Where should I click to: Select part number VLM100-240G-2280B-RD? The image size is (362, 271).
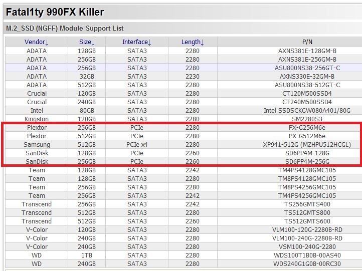[307, 238]
